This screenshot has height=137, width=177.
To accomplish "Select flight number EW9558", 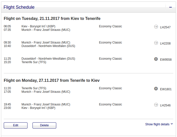I will [x=166, y=60].
